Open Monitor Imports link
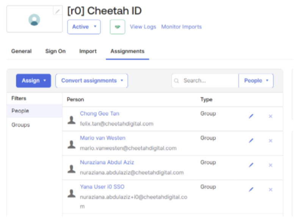The width and height of the screenshot is (301, 224). (181, 27)
